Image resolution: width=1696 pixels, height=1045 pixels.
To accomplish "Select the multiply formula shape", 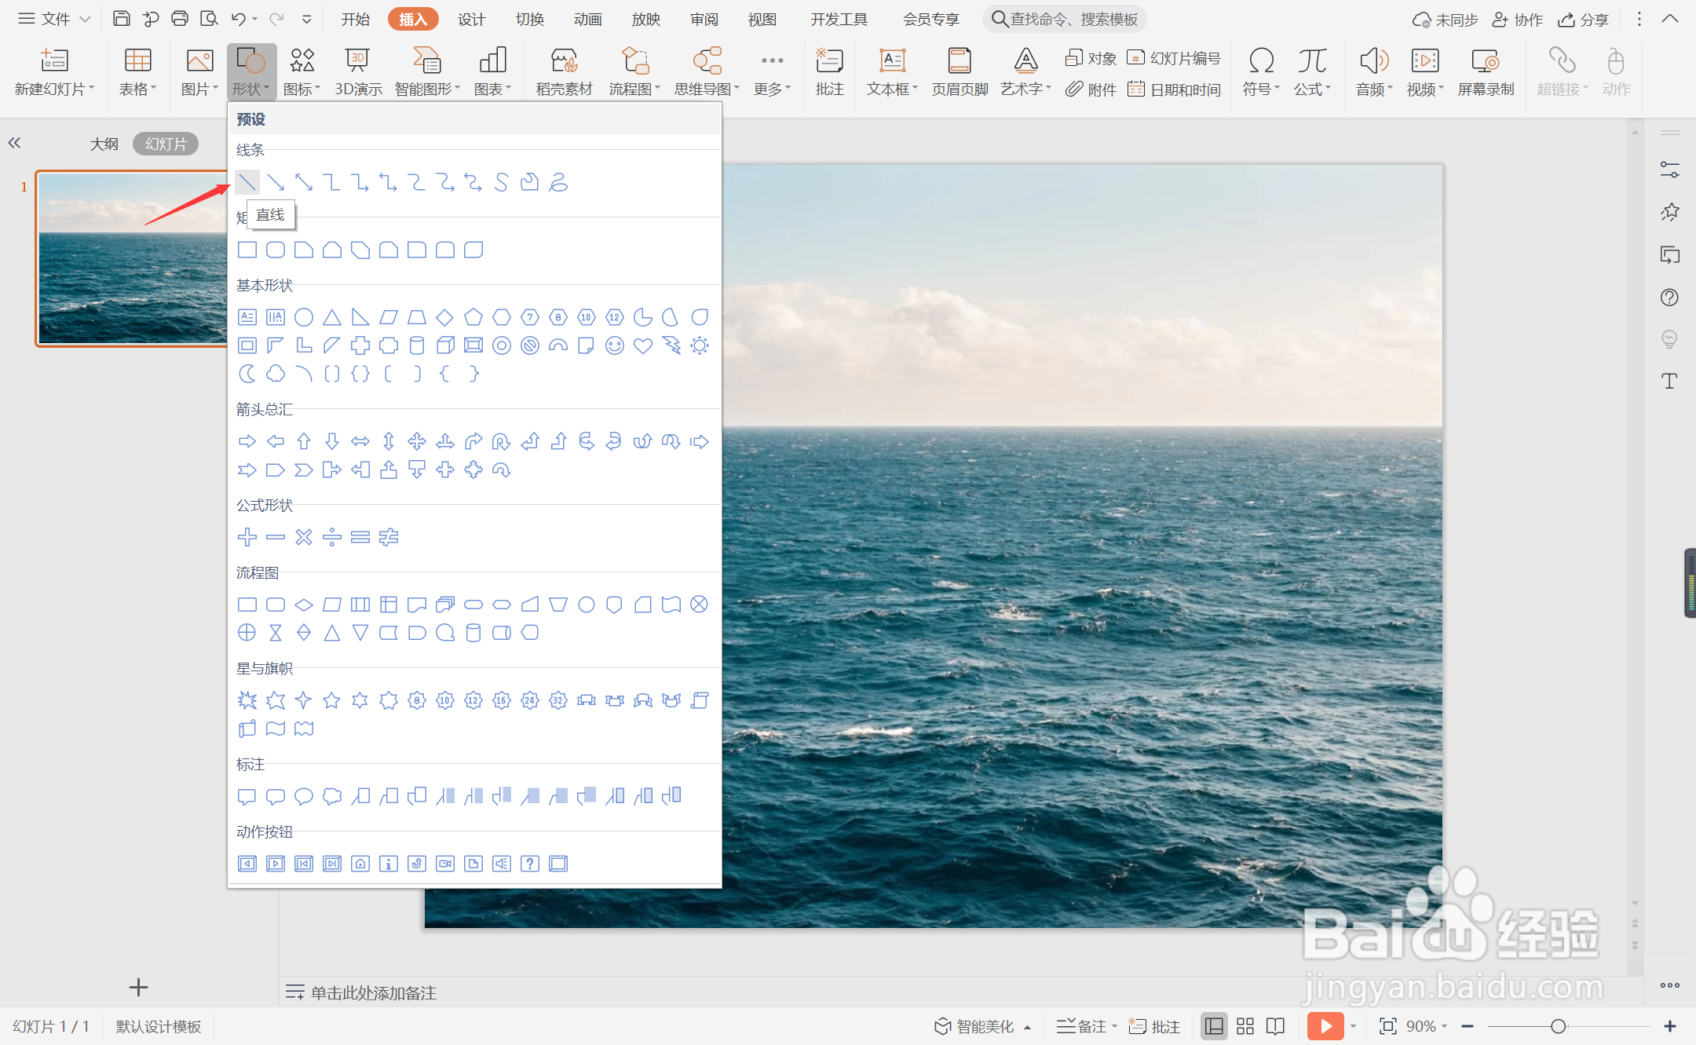I will pos(304,537).
